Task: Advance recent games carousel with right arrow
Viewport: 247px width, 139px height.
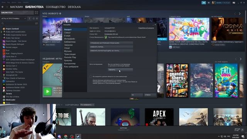Action: pos(240,59)
